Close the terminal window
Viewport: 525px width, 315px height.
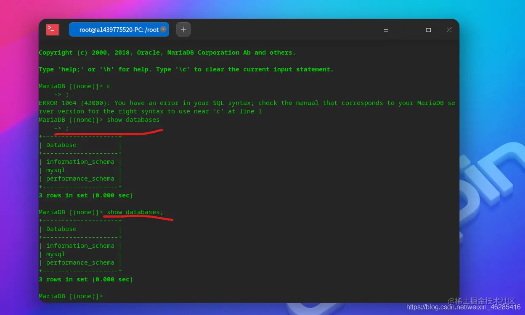(449, 30)
